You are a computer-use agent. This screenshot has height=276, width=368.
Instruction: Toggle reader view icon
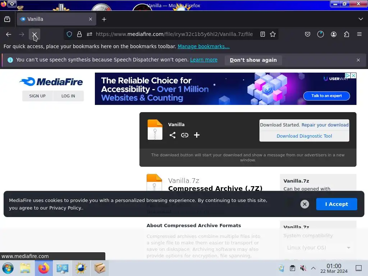pyautogui.click(x=263, y=34)
